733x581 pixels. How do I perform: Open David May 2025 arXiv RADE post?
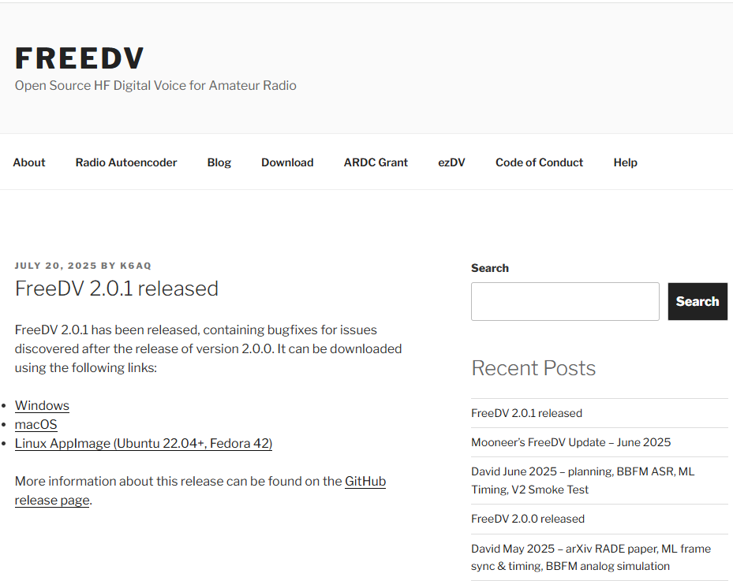coord(591,557)
